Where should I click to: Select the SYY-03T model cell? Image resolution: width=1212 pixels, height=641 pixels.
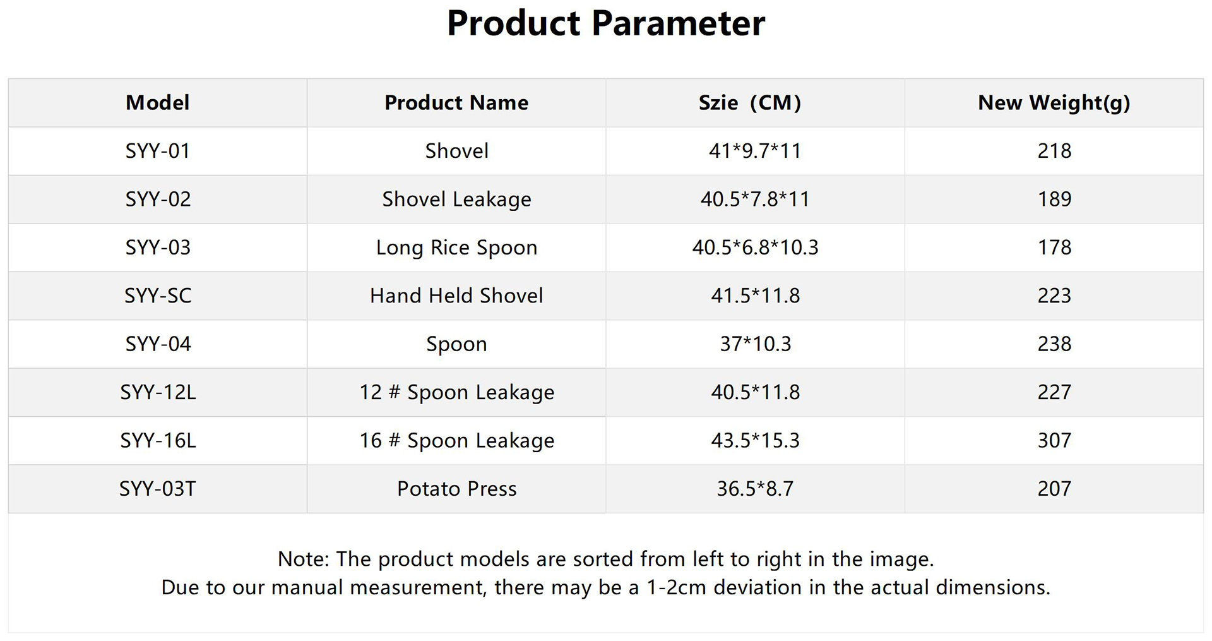(x=158, y=489)
